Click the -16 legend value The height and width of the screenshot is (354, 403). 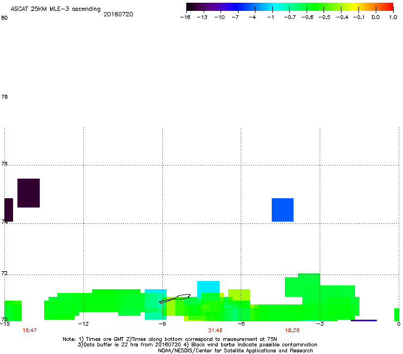click(185, 17)
